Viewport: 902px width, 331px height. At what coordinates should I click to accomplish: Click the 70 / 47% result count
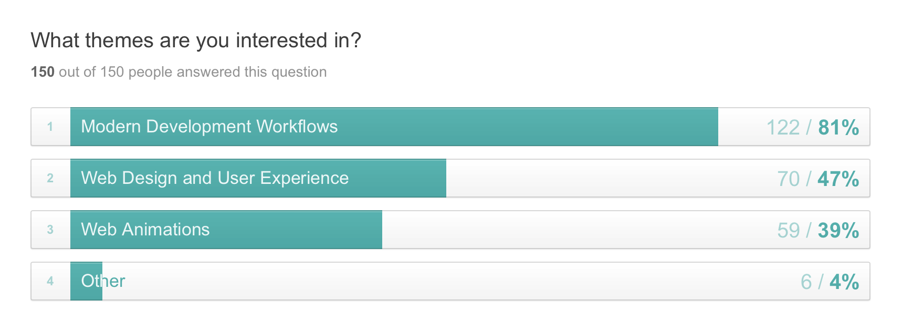coord(818,179)
